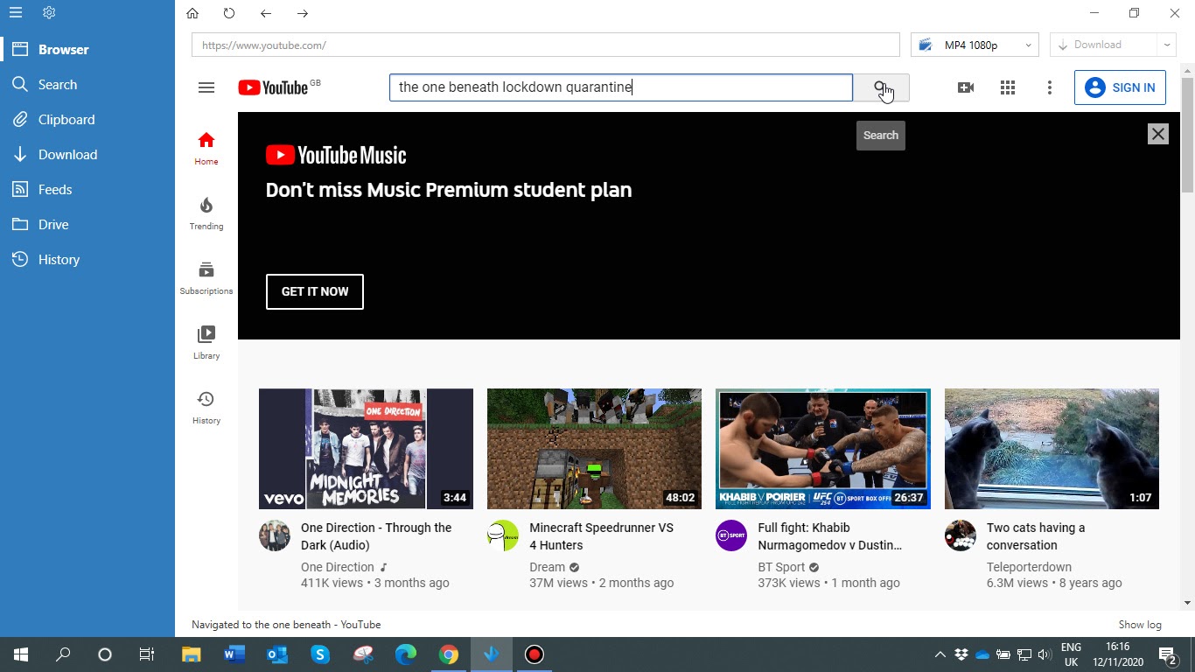Click 'Minecraft Speedrunner VS 4 Hunters' title
Image resolution: width=1195 pixels, height=672 pixels.
click(602, 536)
